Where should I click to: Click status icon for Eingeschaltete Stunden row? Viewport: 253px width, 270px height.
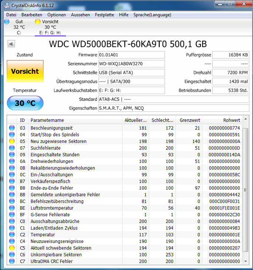(x=12, y=155)
